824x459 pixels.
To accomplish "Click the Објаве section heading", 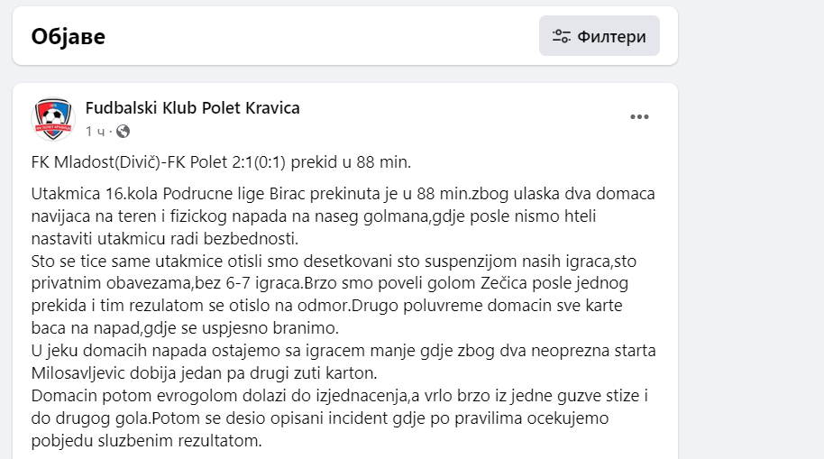I will 69,36.
